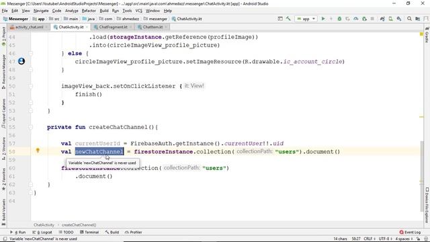The height and width of the screenshot is (242, 430).
Task: Open the Android Profiler gauge toolbar icon
Action: [355, 19]
